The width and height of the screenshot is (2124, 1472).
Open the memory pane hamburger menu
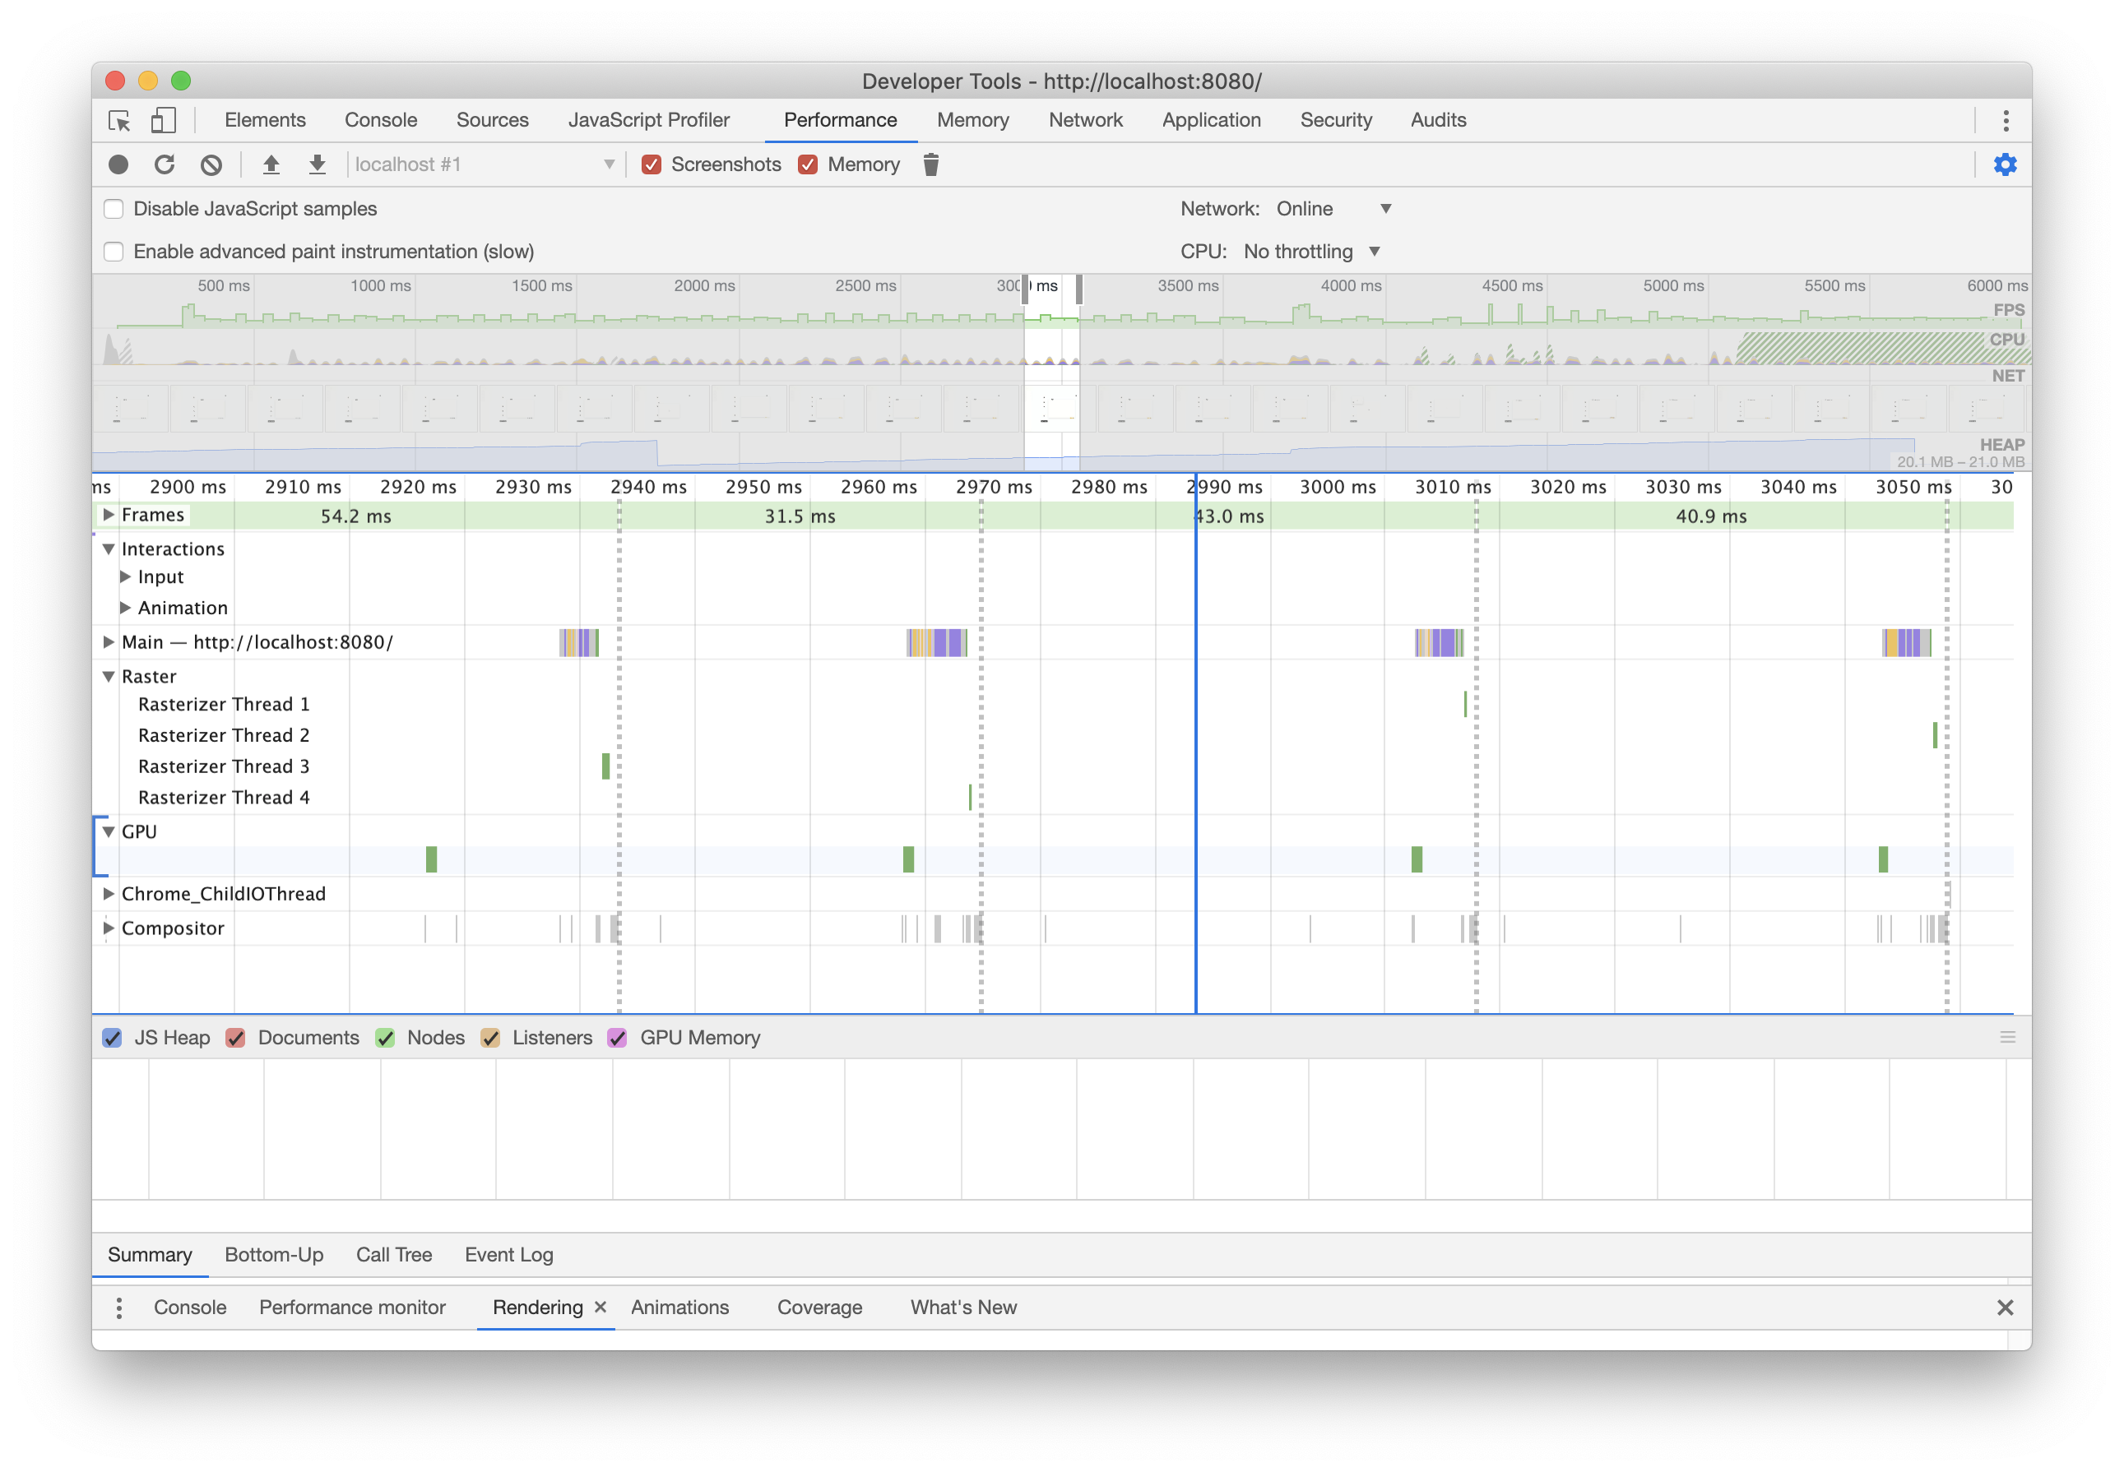pos(2007,1038)
